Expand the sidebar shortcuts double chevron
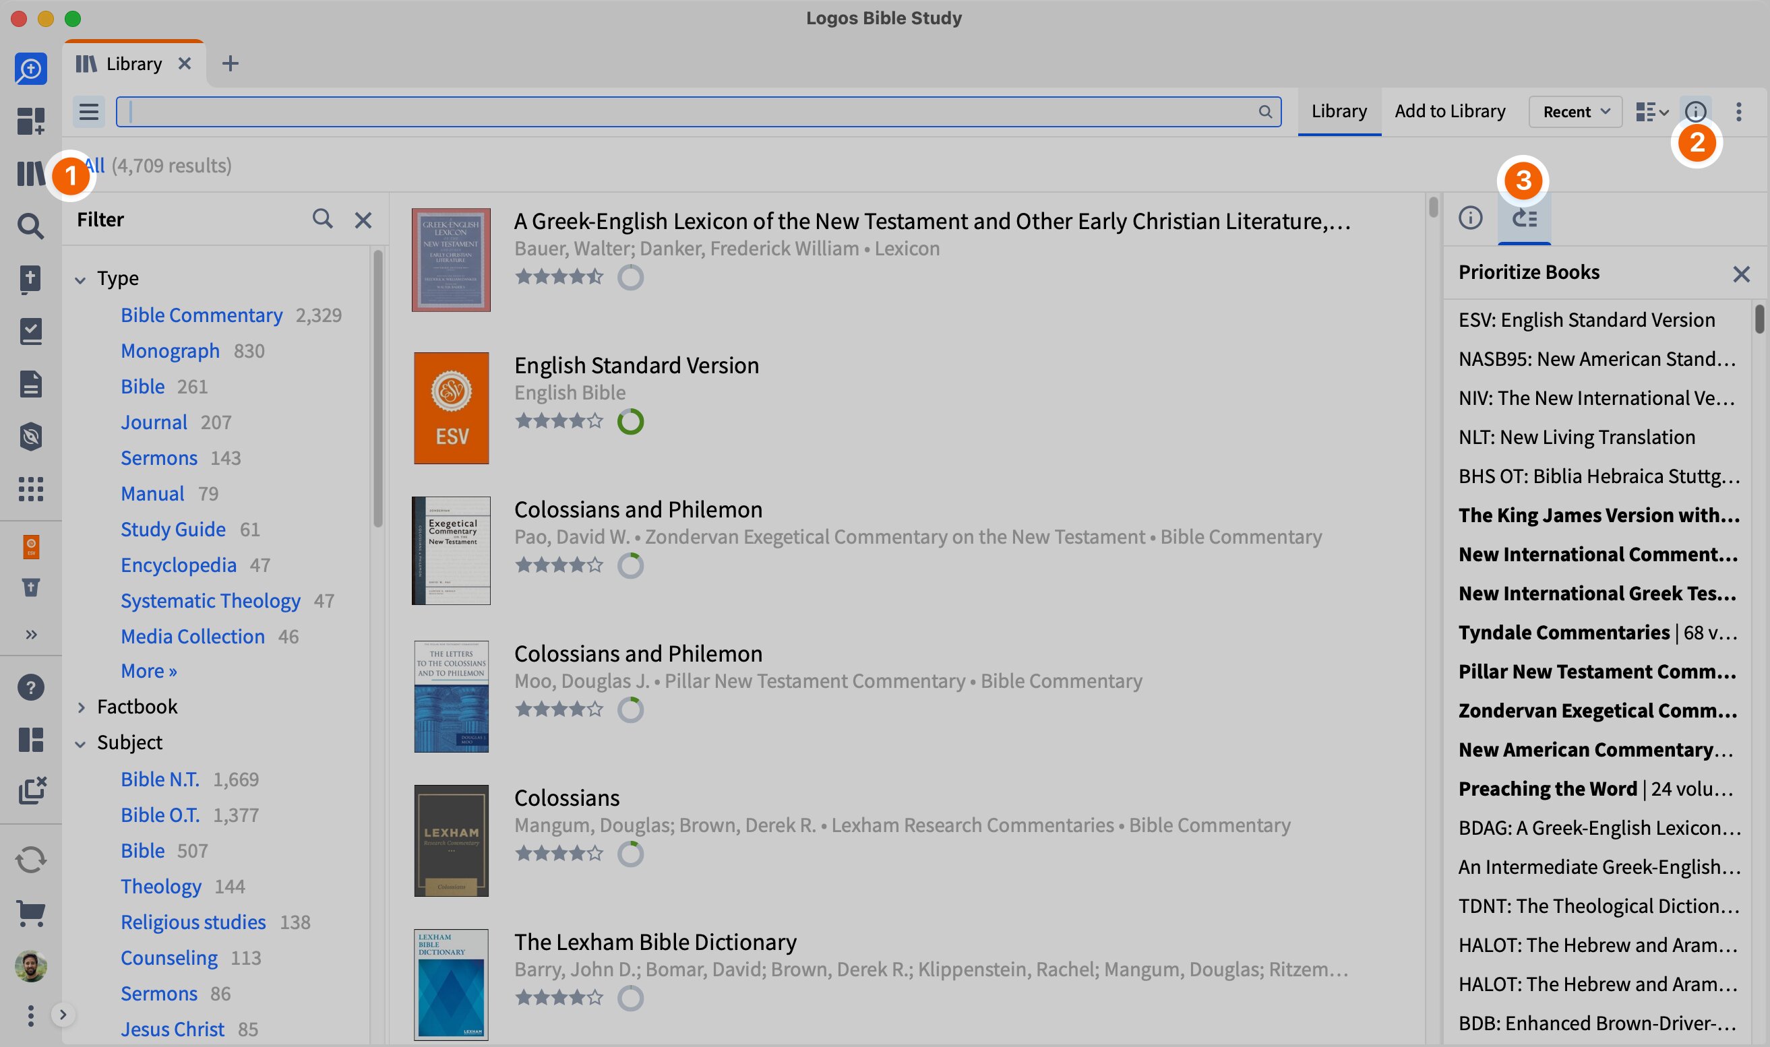The image size is (1770, 1047). click(31, 634)
